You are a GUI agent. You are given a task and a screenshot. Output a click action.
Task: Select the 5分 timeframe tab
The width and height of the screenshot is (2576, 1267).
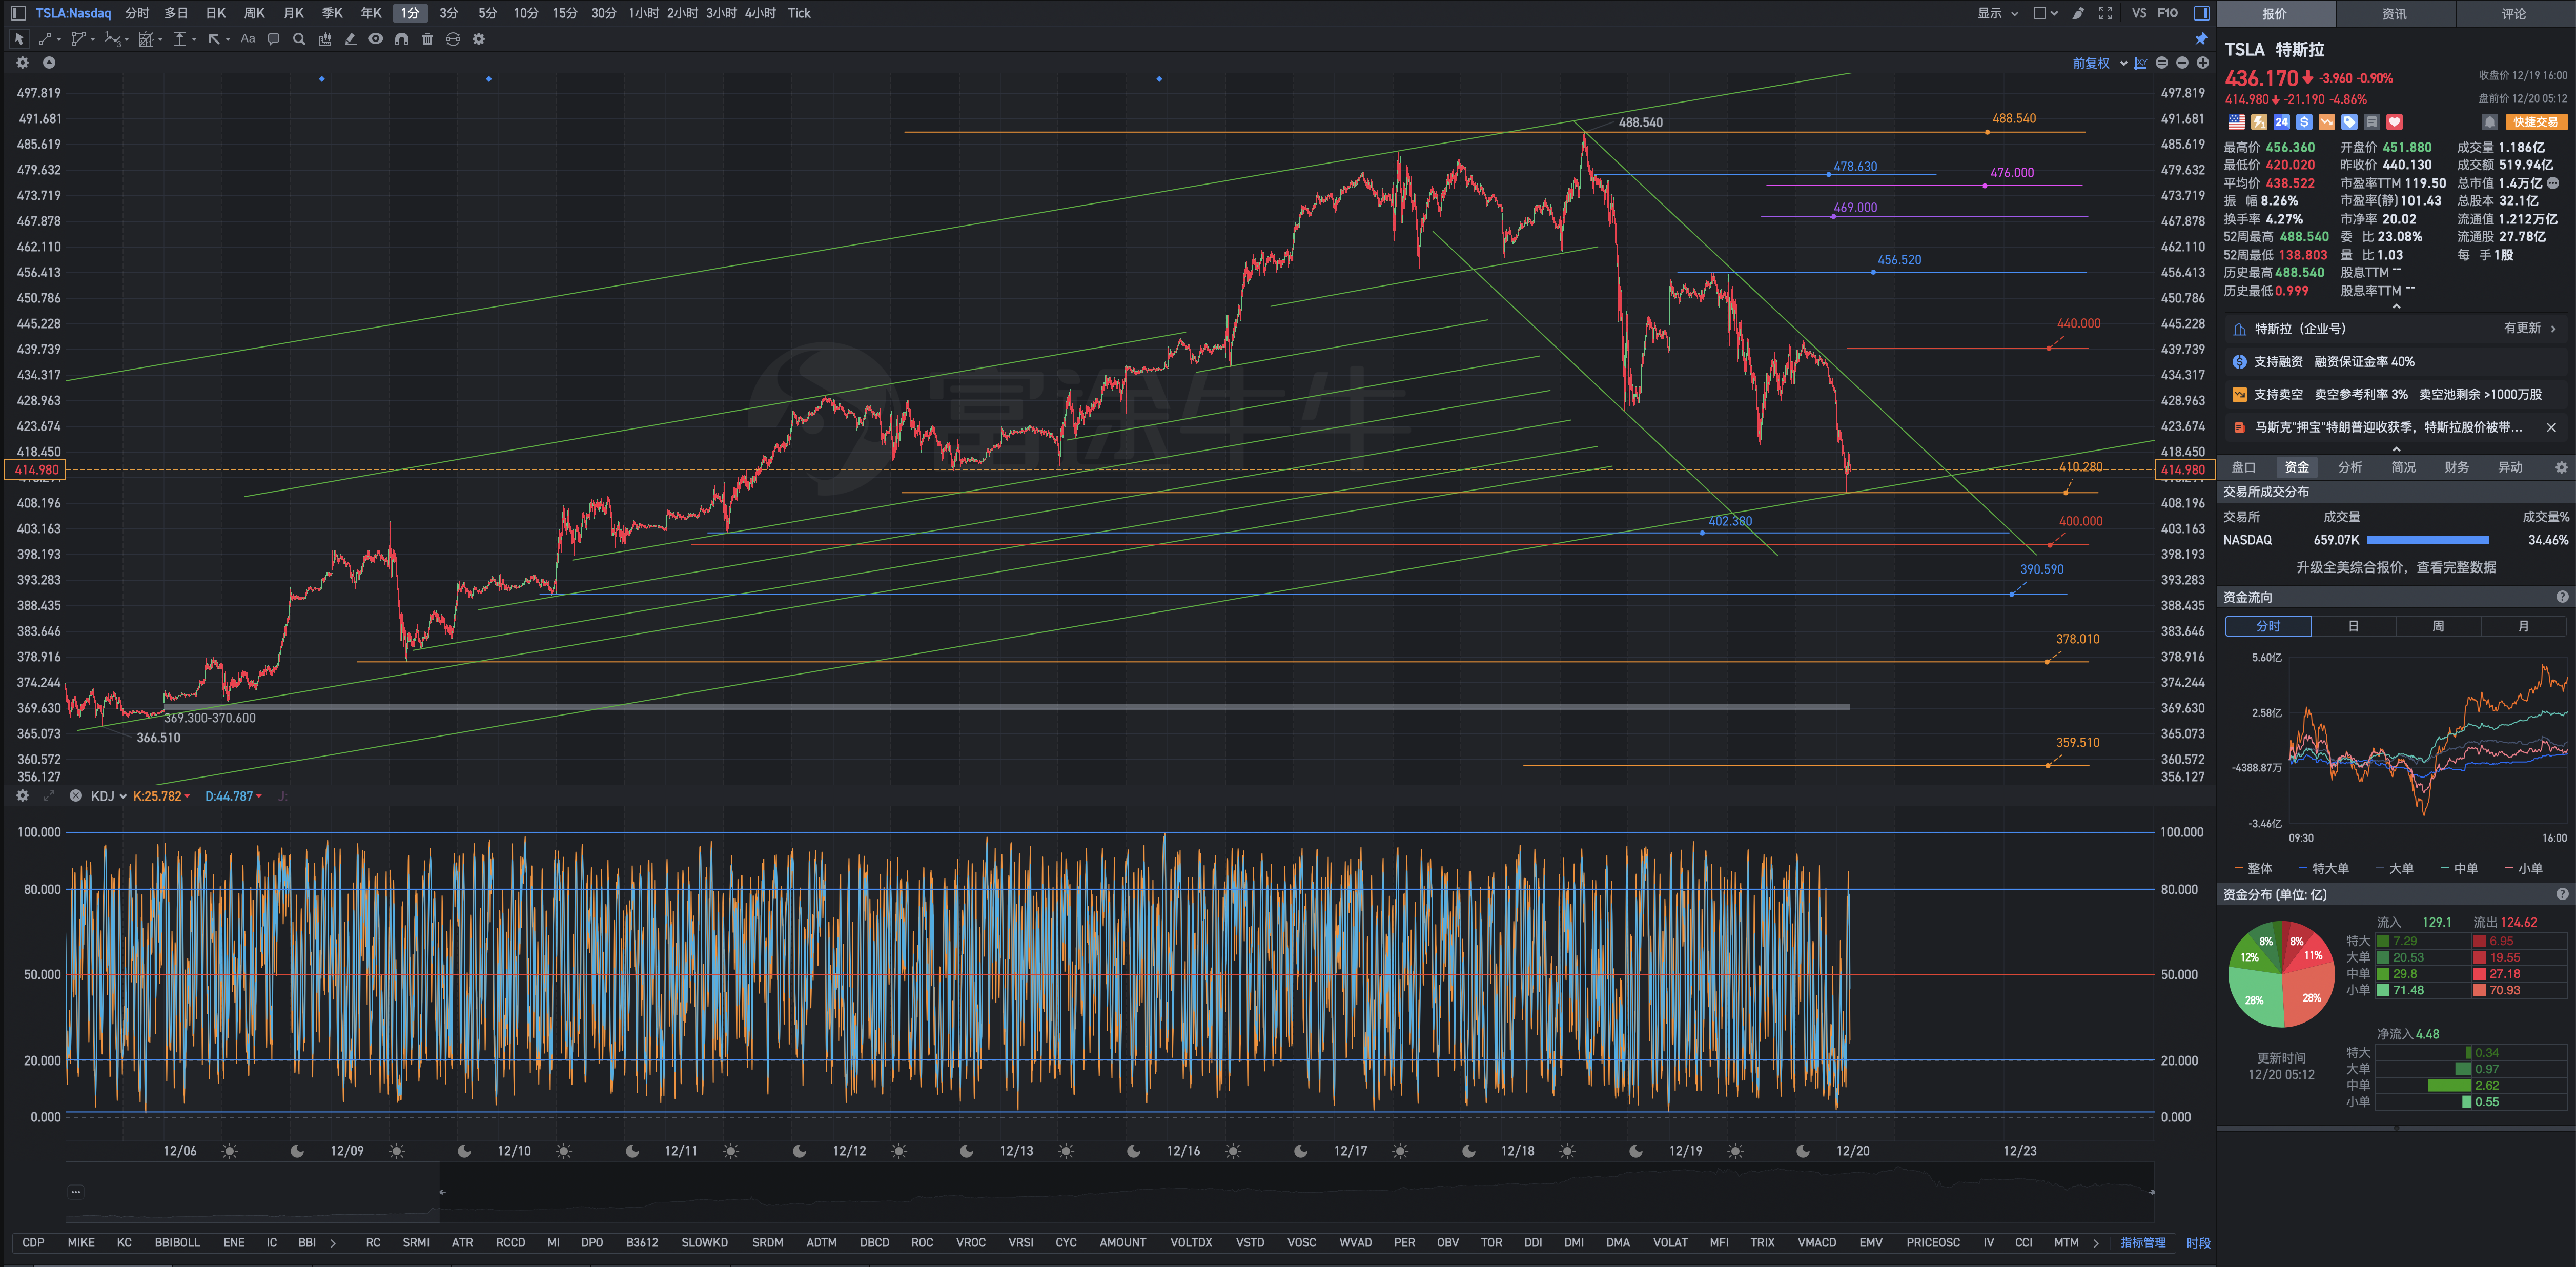(x=487, y=13)
